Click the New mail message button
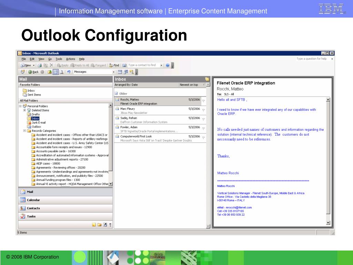 tap(26, 65)
